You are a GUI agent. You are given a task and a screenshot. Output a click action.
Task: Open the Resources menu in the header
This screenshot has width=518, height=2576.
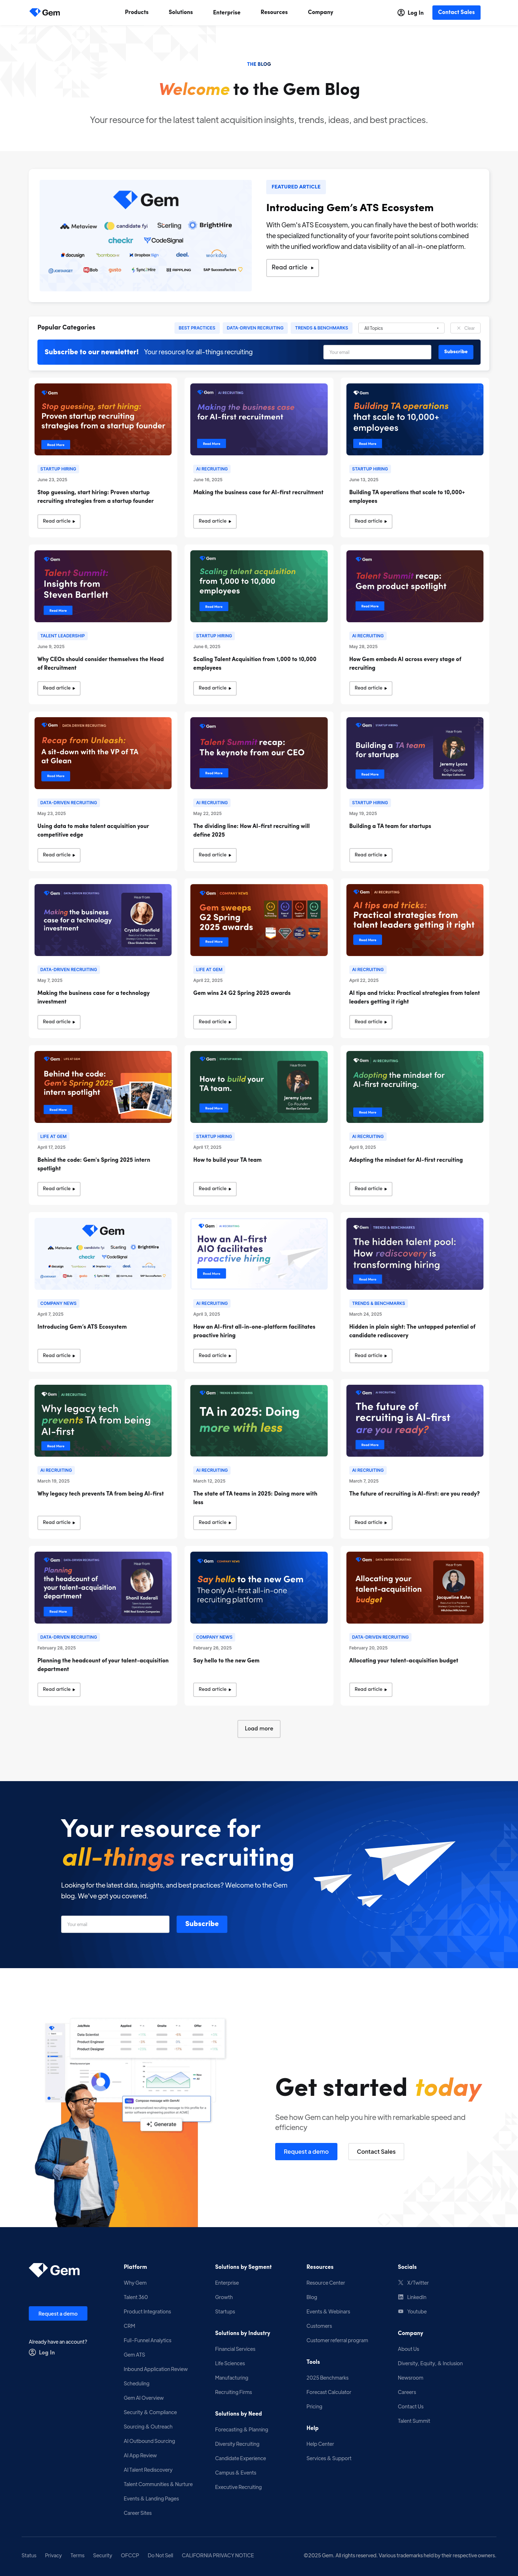tap(274, 12)
